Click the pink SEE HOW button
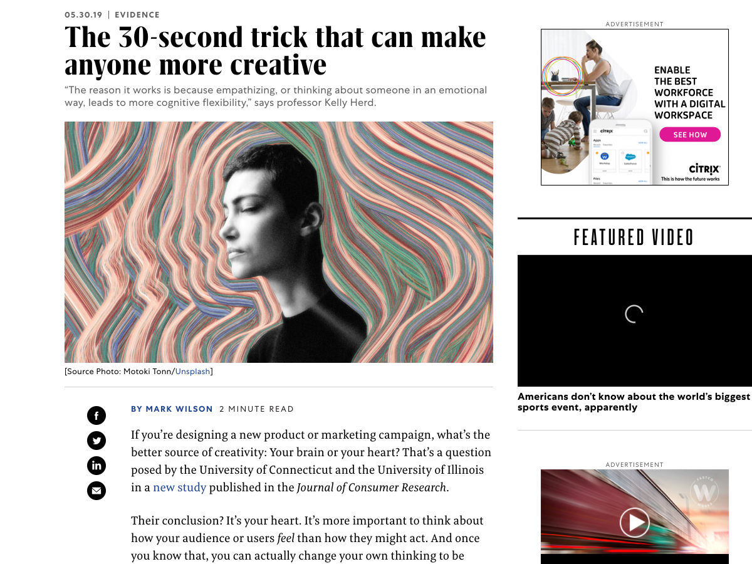752x564 pixels. pyautogui.click(x=689, y=135)
